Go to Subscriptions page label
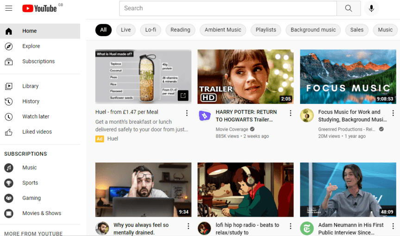The height and width of the screenshot is (236, 400). pos(38,62)
